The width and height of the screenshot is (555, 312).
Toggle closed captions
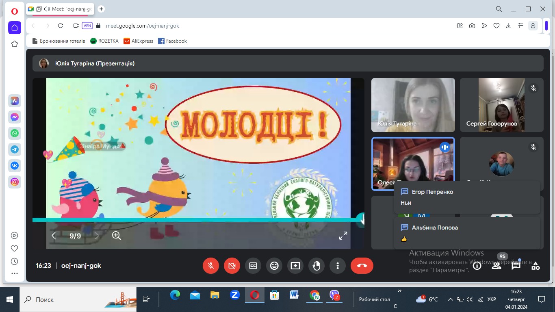pos(253,266)
